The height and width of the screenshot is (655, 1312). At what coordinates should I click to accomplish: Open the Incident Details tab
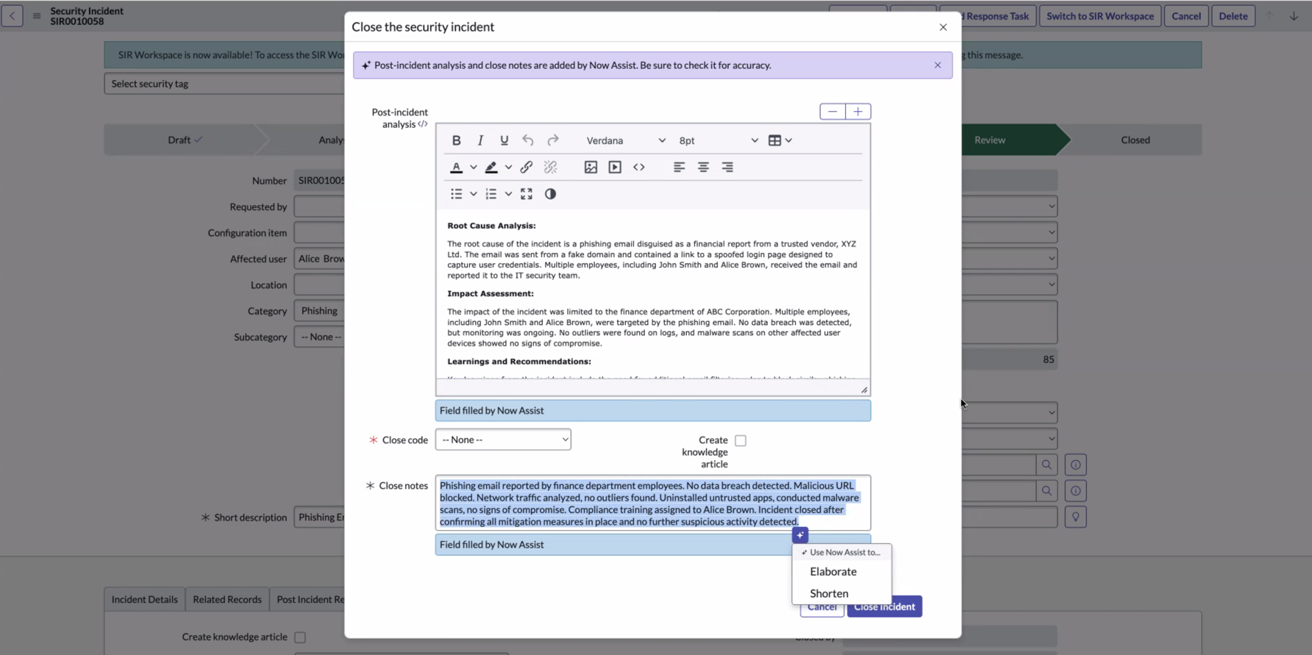click(144, 599)
